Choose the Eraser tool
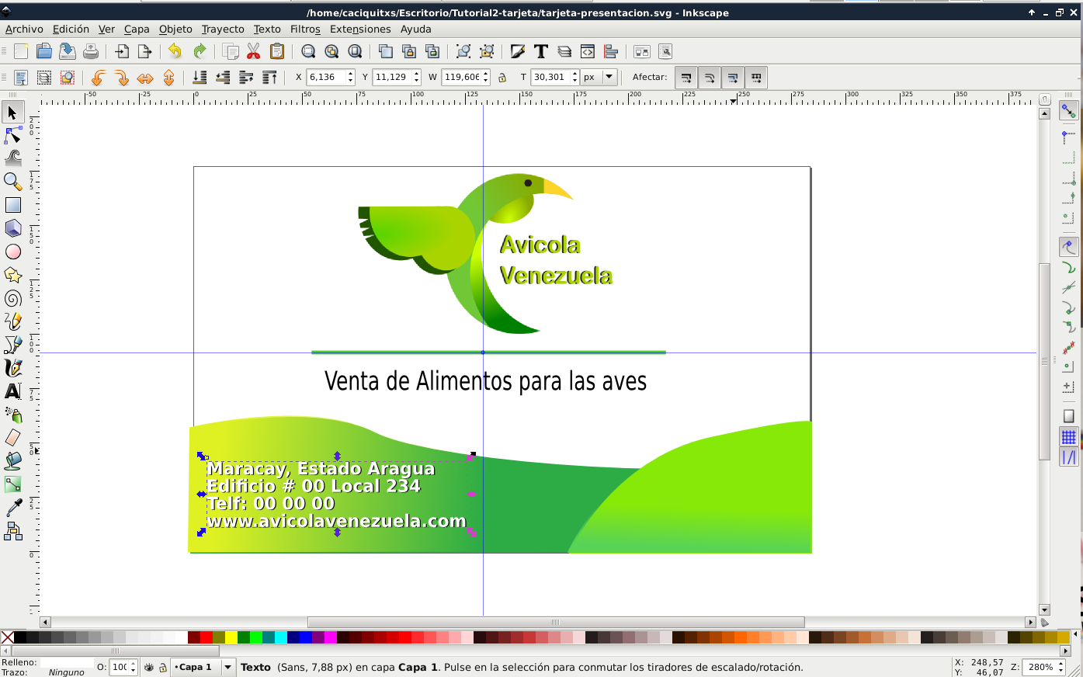 click(12, 438)
